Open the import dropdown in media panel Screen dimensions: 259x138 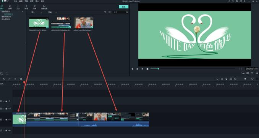pyautogui.click(x=37, y=12)
